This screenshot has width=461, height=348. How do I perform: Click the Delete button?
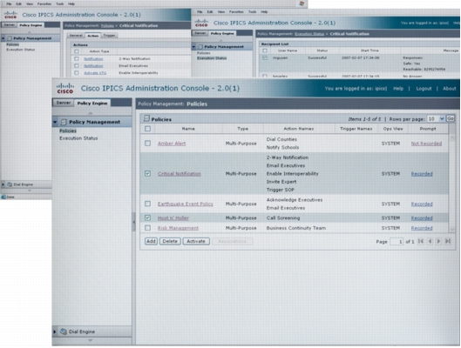coord(170,241)
